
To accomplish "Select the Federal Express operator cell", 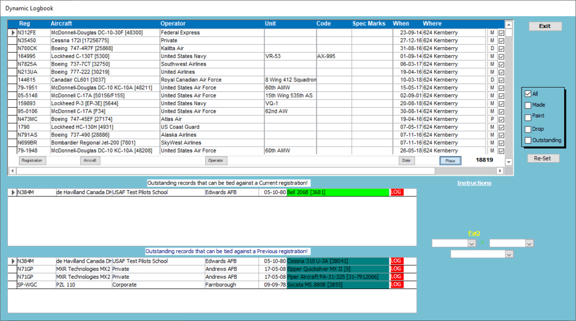I will pos(212,33).
